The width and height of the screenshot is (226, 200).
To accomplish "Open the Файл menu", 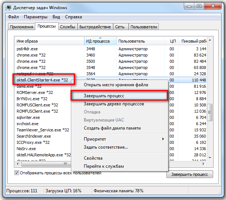I will click(x=13, y=17).
